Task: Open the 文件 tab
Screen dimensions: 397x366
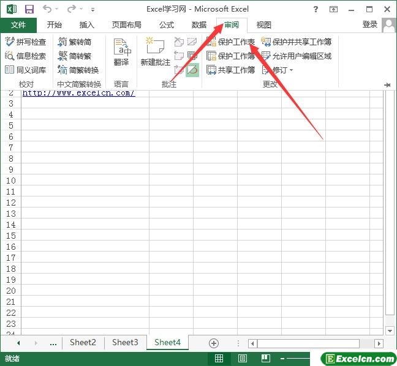Action: 18,25
